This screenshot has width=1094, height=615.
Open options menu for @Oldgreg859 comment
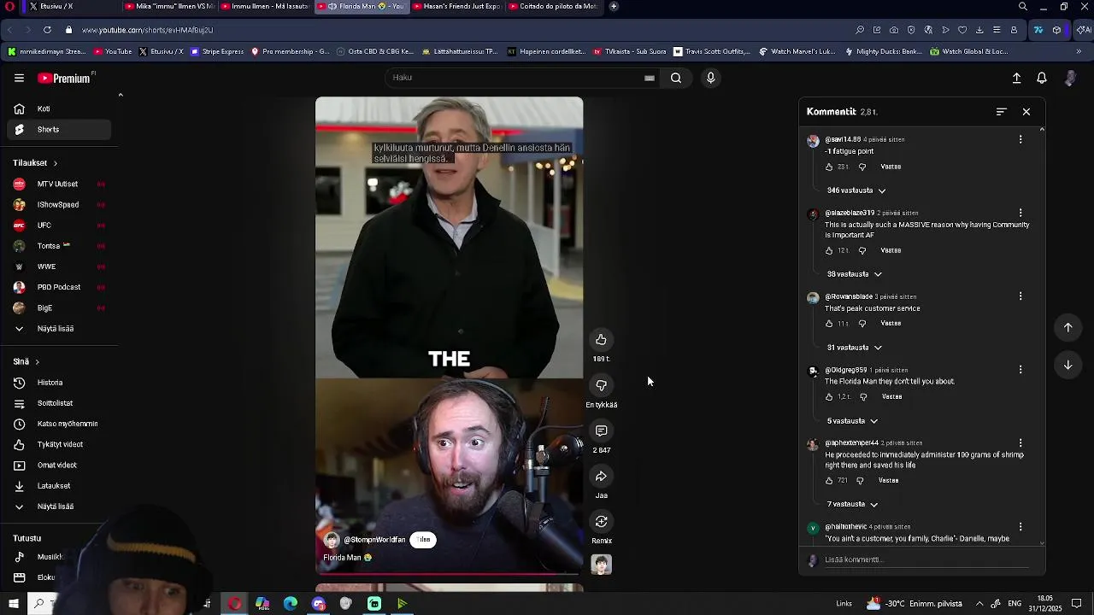[1020, 370]
